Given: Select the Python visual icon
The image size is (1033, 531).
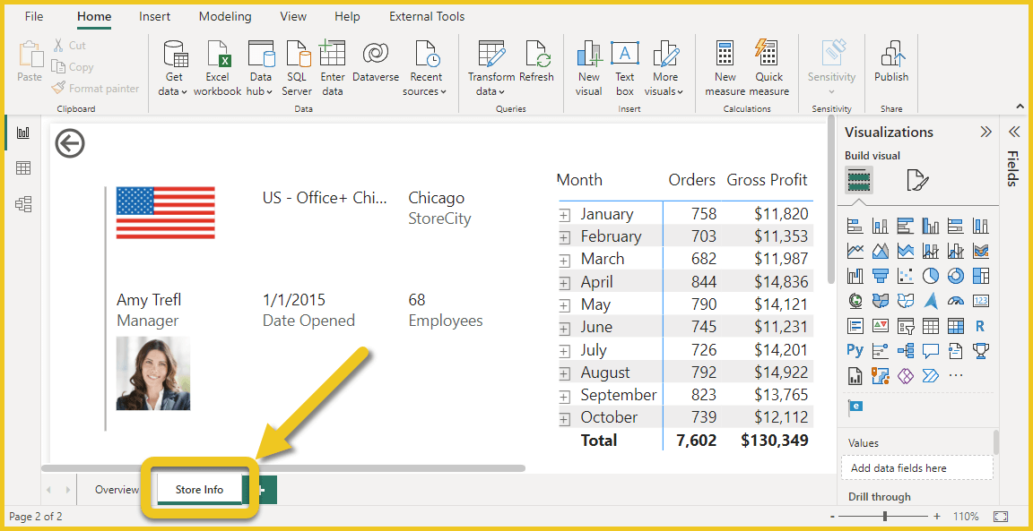Looking at the screenshot, I should pyautogui.click(x=855, y=351).
